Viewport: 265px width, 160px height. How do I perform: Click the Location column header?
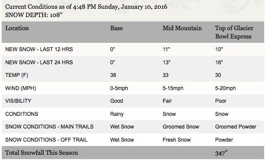tap(17, 28)
